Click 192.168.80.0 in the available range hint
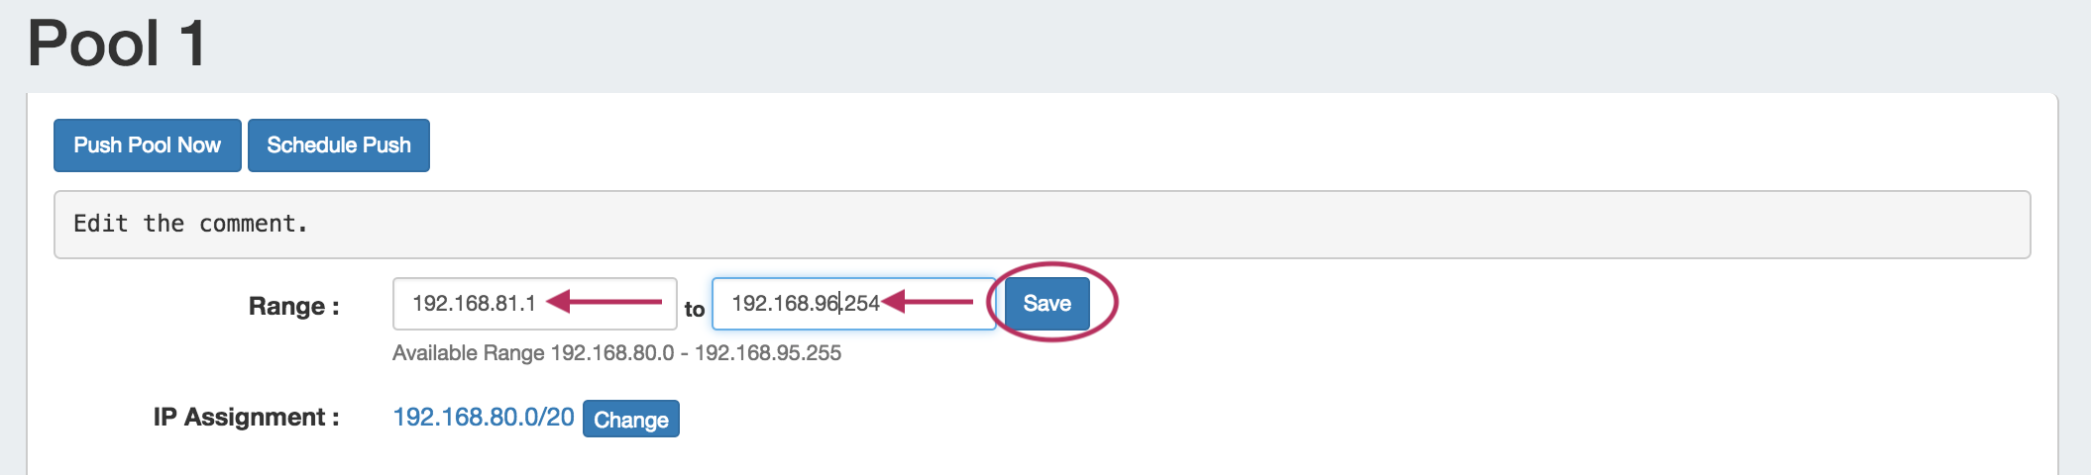2091x475 pixels. pyautogui.click(x=612, y=353)
